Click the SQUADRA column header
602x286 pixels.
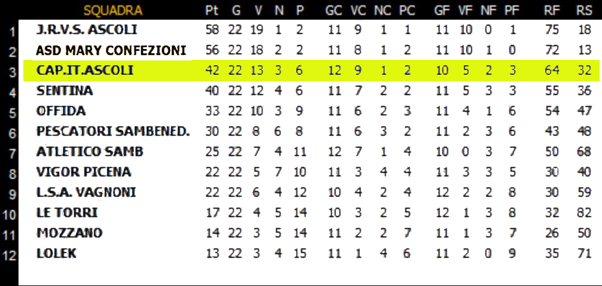click(x=113, y=10)
